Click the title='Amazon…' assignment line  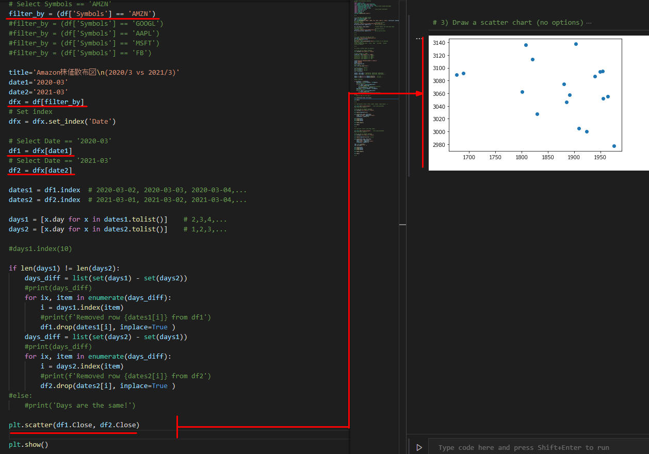point(94,72)
